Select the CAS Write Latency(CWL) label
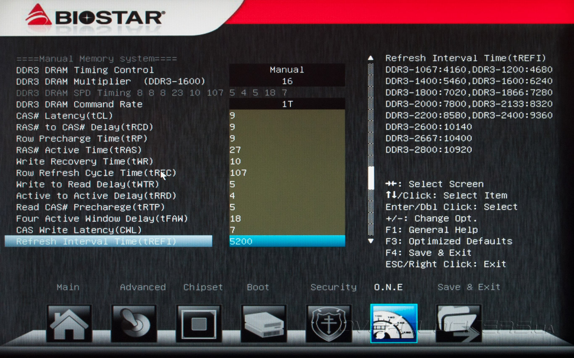 pos(79,230)
